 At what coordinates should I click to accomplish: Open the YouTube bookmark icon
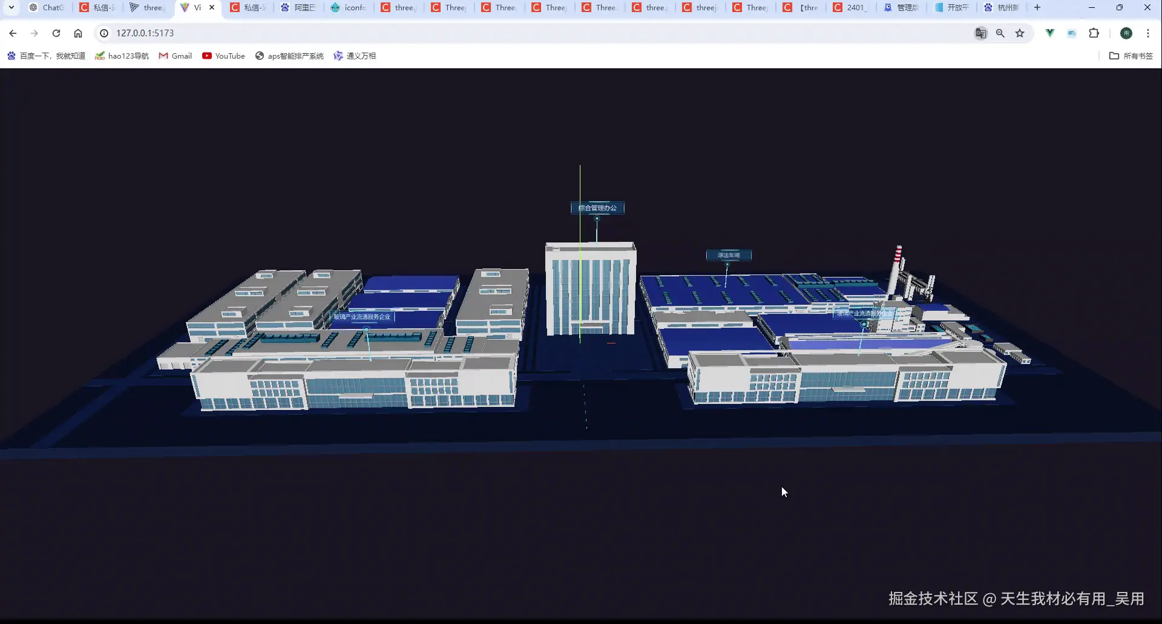pos(207,56)
